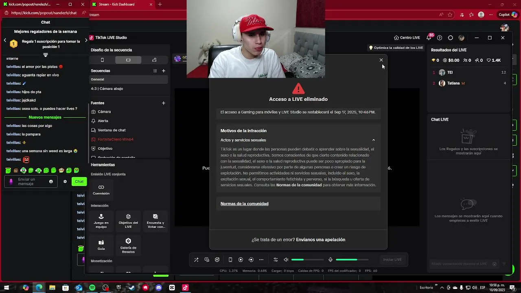Screen dimensions: 521x293
Task: Click the Envíanos una apelación link
Action: click(320, 240)
